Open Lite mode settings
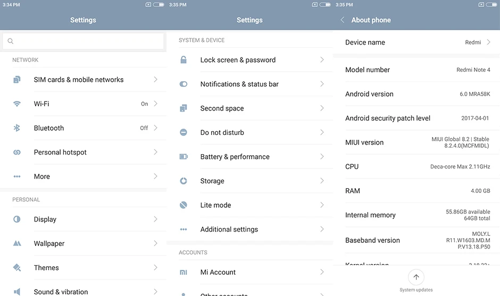Screen dimensions: 500x296 (249, 205)
